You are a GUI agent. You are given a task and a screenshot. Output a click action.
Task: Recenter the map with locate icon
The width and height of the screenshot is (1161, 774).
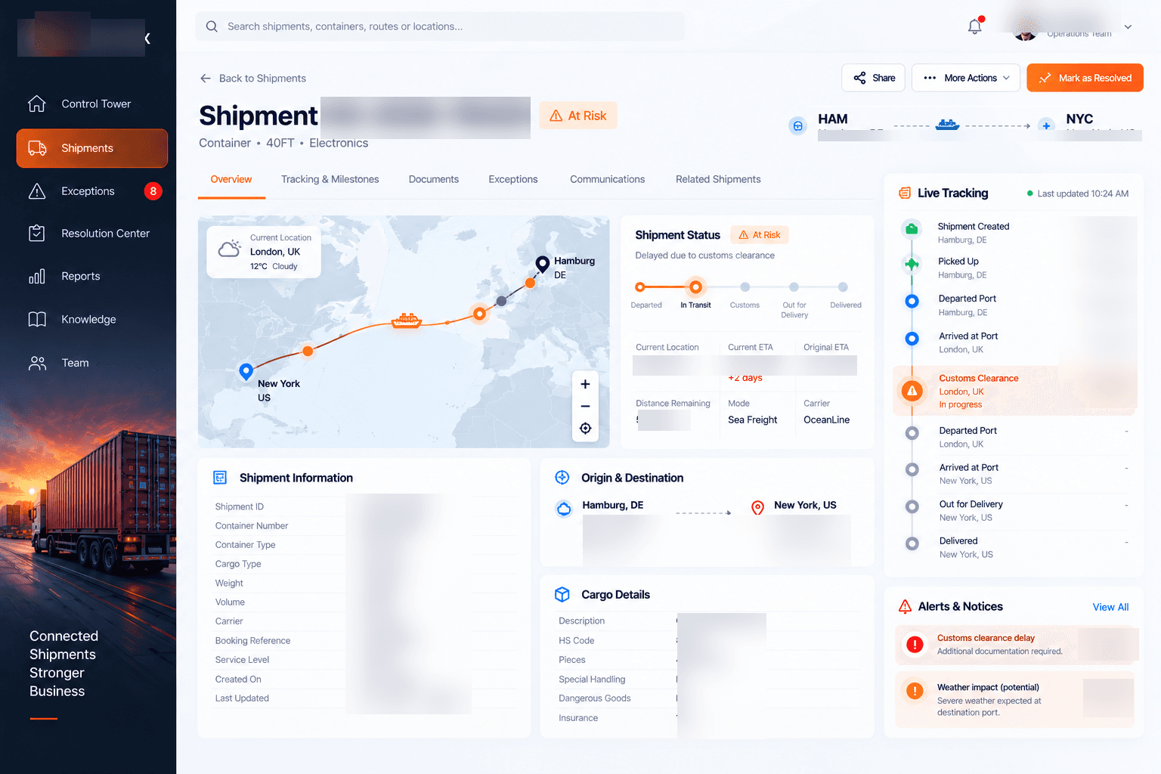click(585, 429)
